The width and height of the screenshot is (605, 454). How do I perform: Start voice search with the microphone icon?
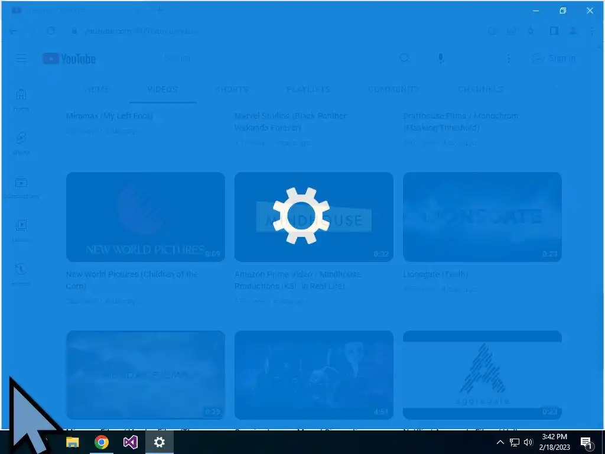[x=441, y=59]
